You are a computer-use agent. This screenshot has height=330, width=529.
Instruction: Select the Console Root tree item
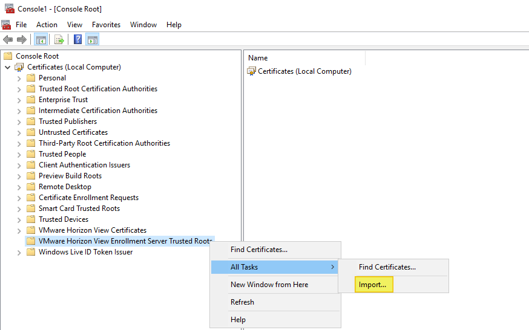point(37,56)
